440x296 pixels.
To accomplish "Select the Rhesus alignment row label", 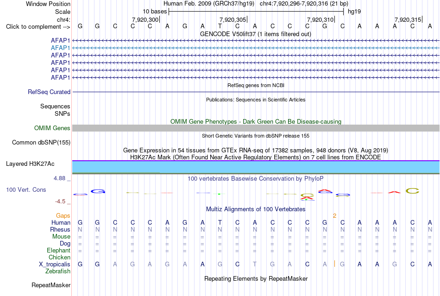I will tap(60, 229).
